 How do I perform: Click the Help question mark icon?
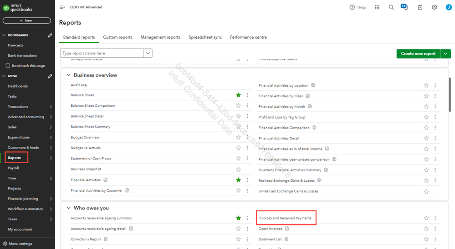point(352,7)
